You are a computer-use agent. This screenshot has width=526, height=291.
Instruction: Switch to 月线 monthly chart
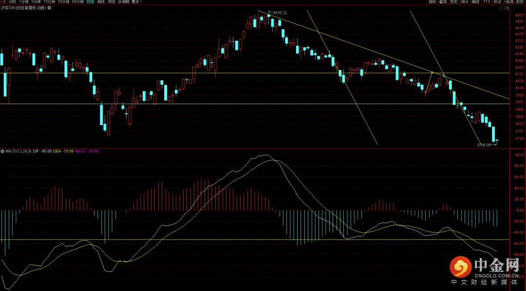point(111,1)
